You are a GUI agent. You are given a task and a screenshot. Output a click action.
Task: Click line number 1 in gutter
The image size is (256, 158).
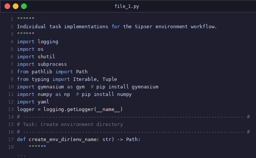pos(12,19)
